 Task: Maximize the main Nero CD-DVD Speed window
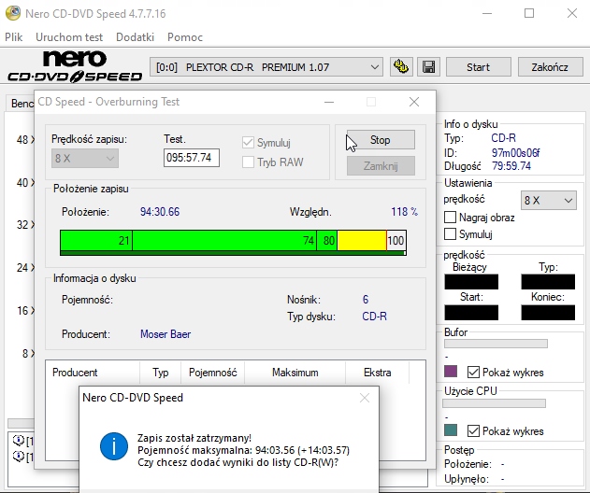pos(529,13)
